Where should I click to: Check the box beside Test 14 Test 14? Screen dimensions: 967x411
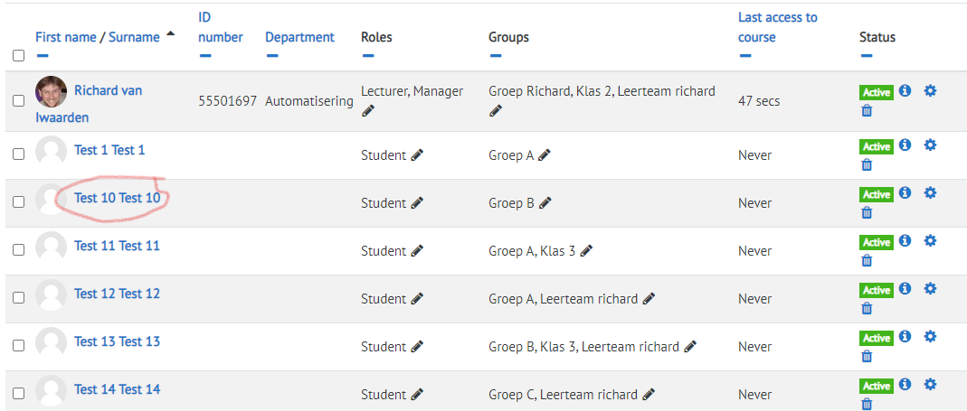pos(18,393)
